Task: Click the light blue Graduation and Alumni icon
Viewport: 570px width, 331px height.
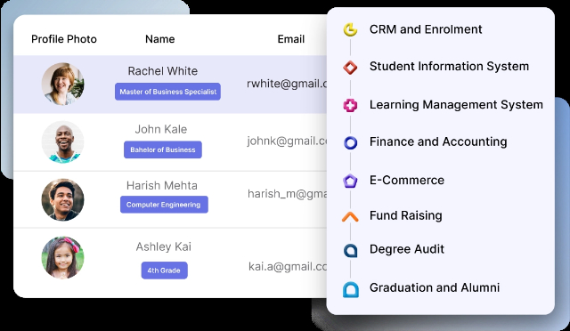Action: pyautogui.click(x=351, y=289)
